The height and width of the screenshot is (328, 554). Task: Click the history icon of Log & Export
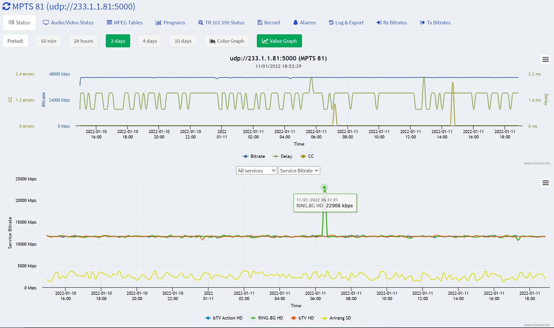tap(331, 23)
